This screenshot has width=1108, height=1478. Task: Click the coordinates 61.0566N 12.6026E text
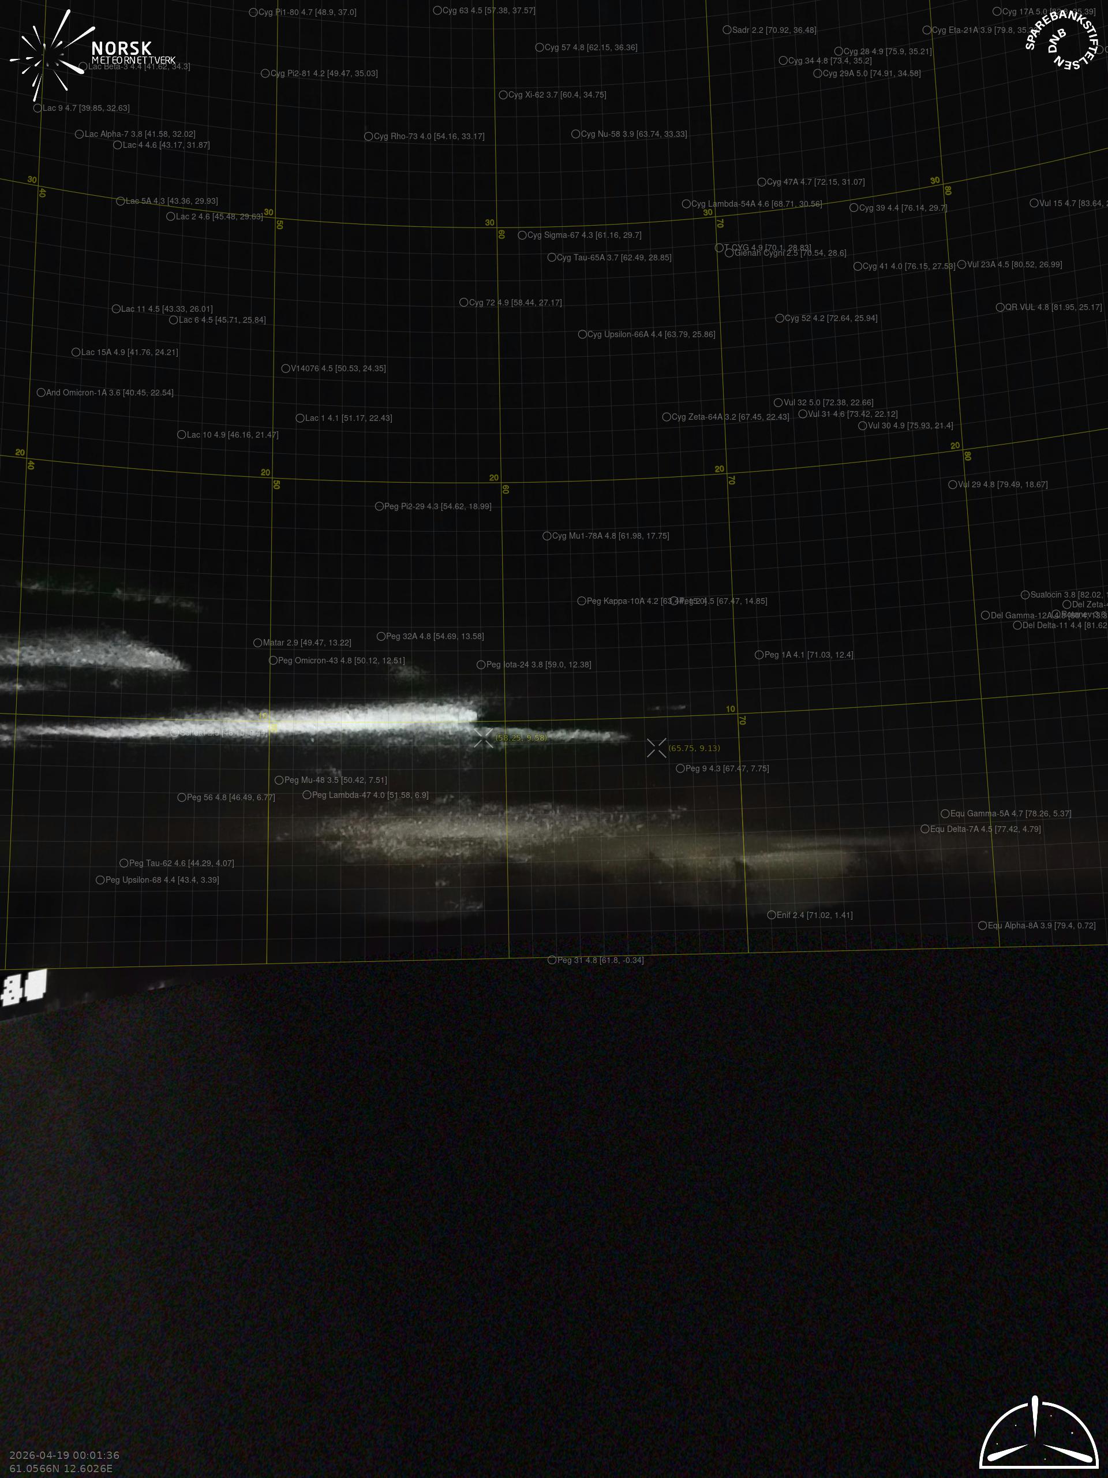click(x=61, y=1468)
